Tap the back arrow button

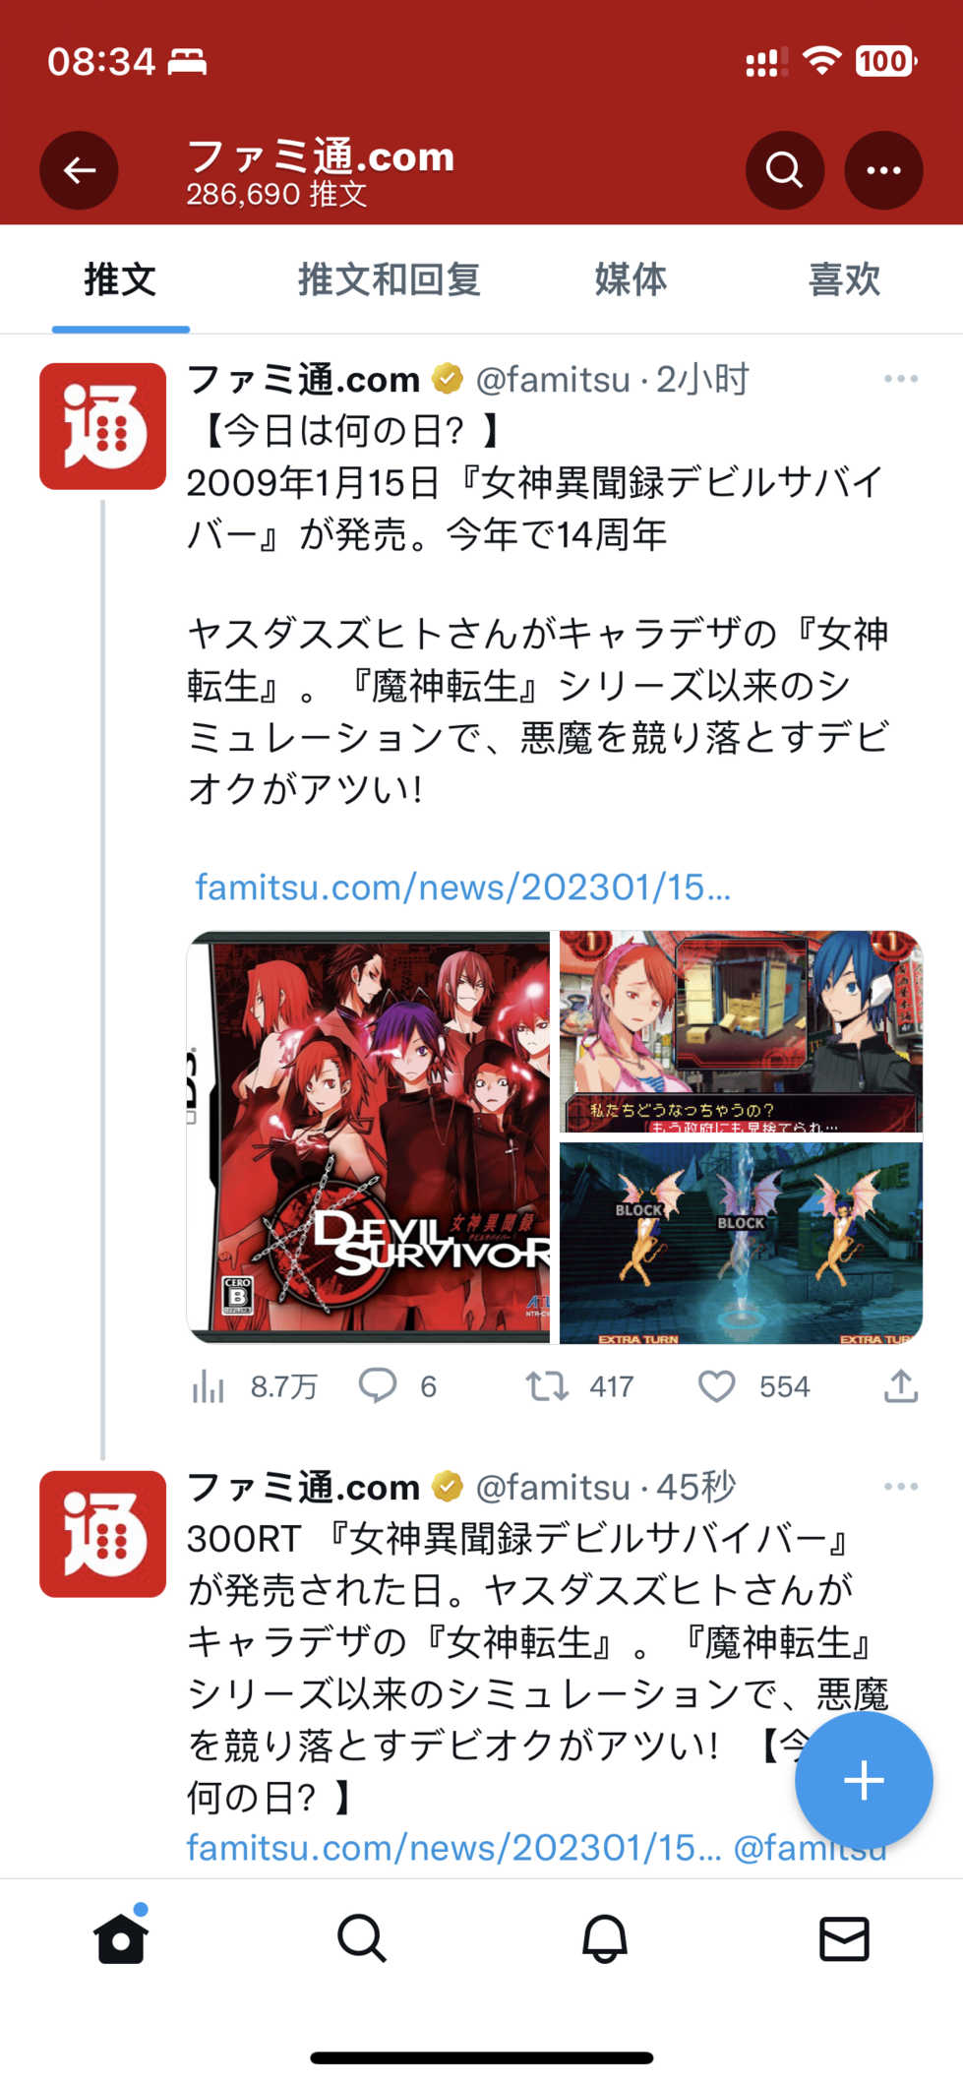79,170
